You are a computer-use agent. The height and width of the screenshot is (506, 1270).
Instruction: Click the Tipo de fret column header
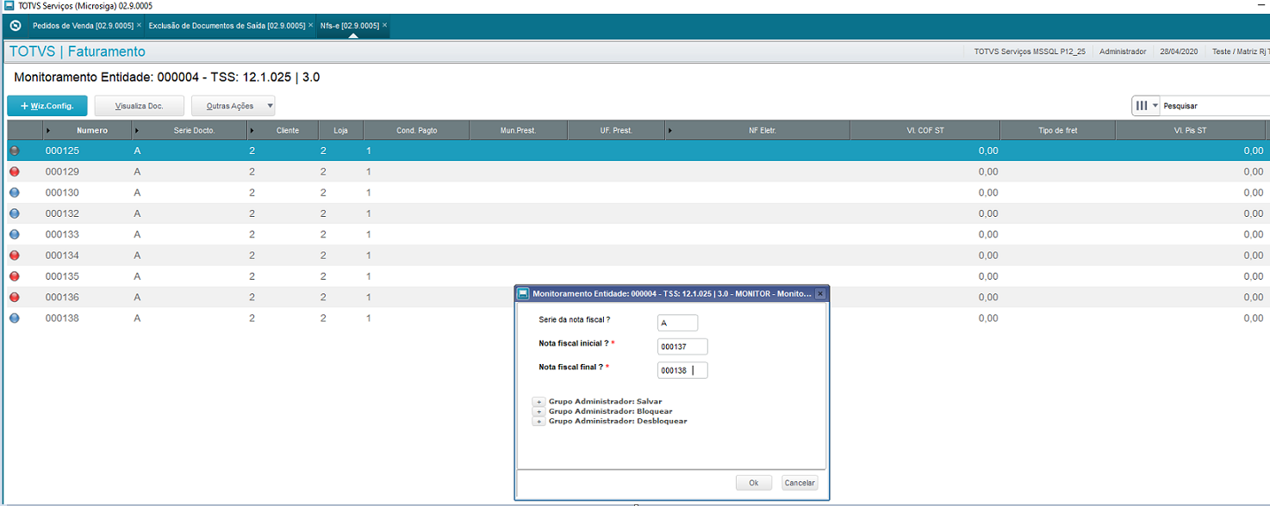(x=1058, y=131)
